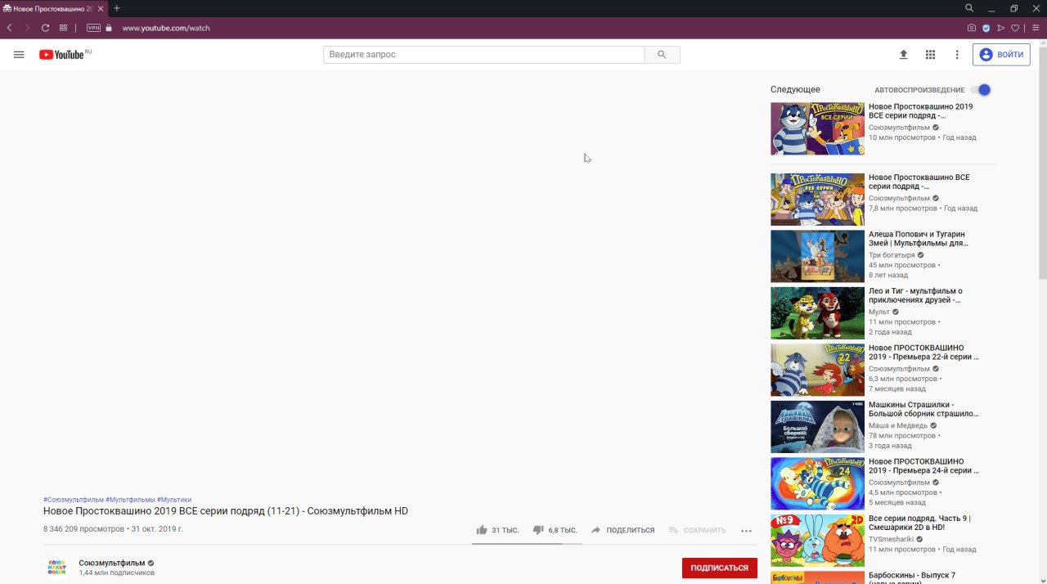Open the Барбоскины Выпуск 7 thumbnail
The height and width of the screenshot is (584, 1047).
817,577
